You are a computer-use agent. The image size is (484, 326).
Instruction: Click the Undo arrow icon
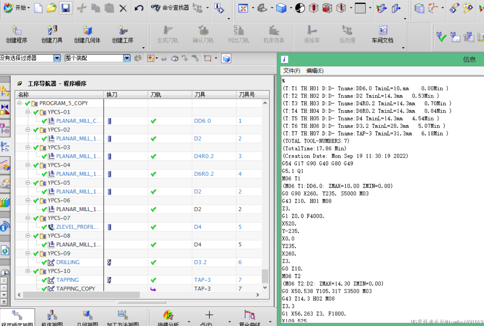tap(139, 8)
